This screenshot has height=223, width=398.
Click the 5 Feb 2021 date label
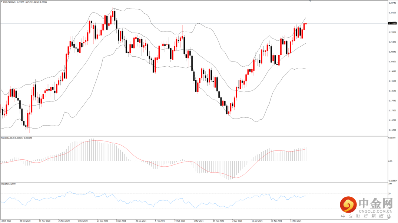[x=160, y=221]
